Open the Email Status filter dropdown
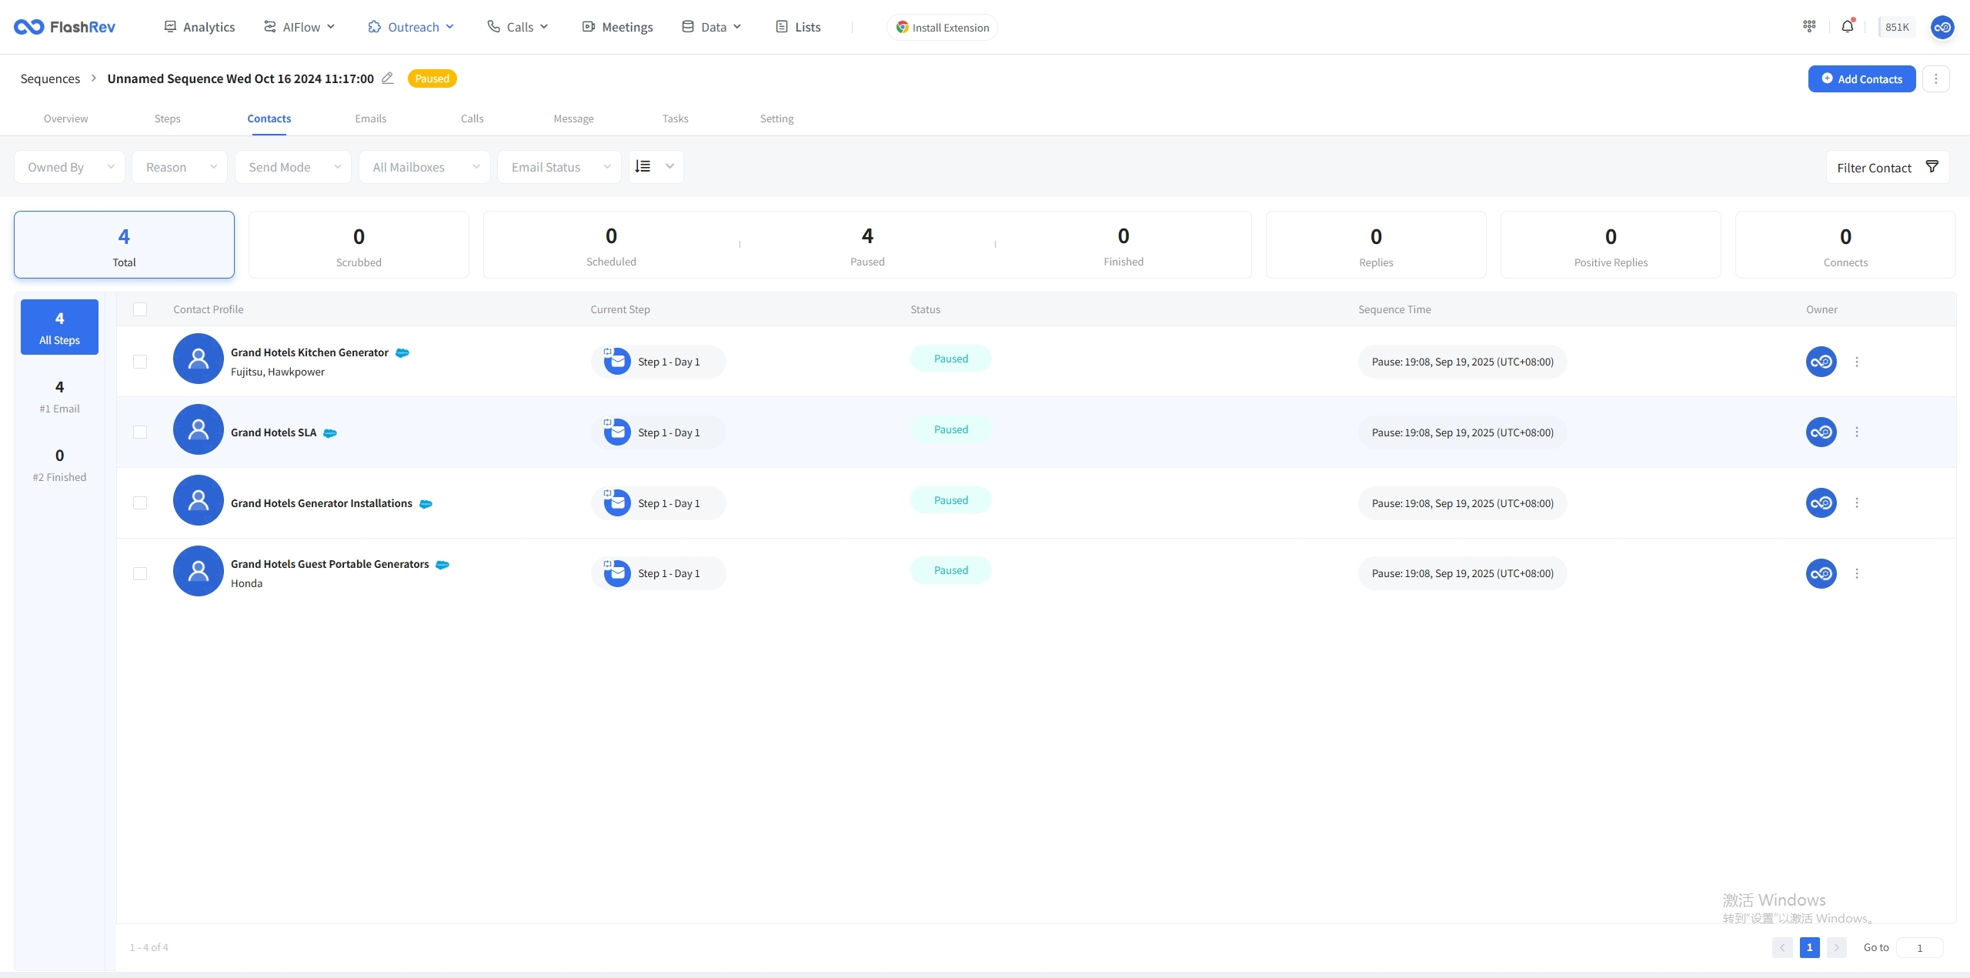This screenshot has height=978, width=1970. click(559, 167)
